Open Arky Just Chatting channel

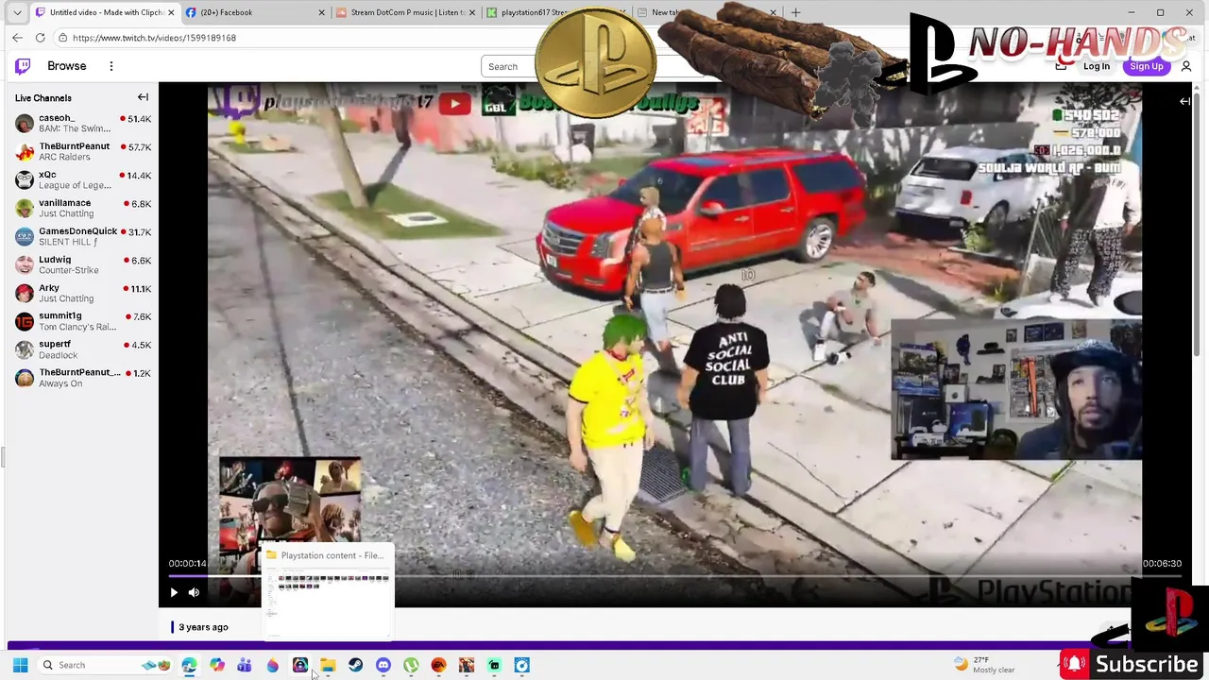(x=83, y=294)
